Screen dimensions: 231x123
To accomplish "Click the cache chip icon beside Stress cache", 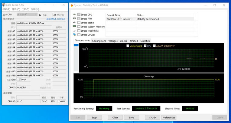I will tap(74, 23).
